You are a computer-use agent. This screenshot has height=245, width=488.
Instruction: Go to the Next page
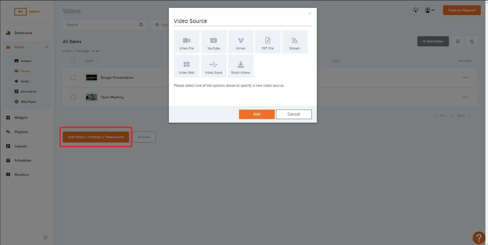(463, 115)
